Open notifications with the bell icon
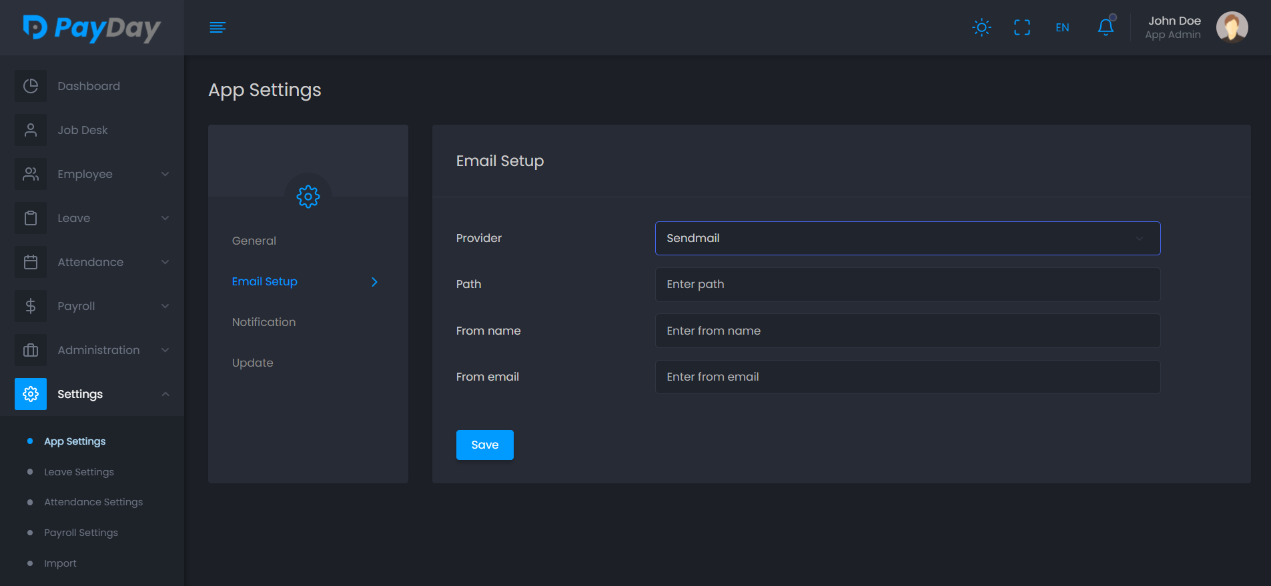 coord(1106,27)
